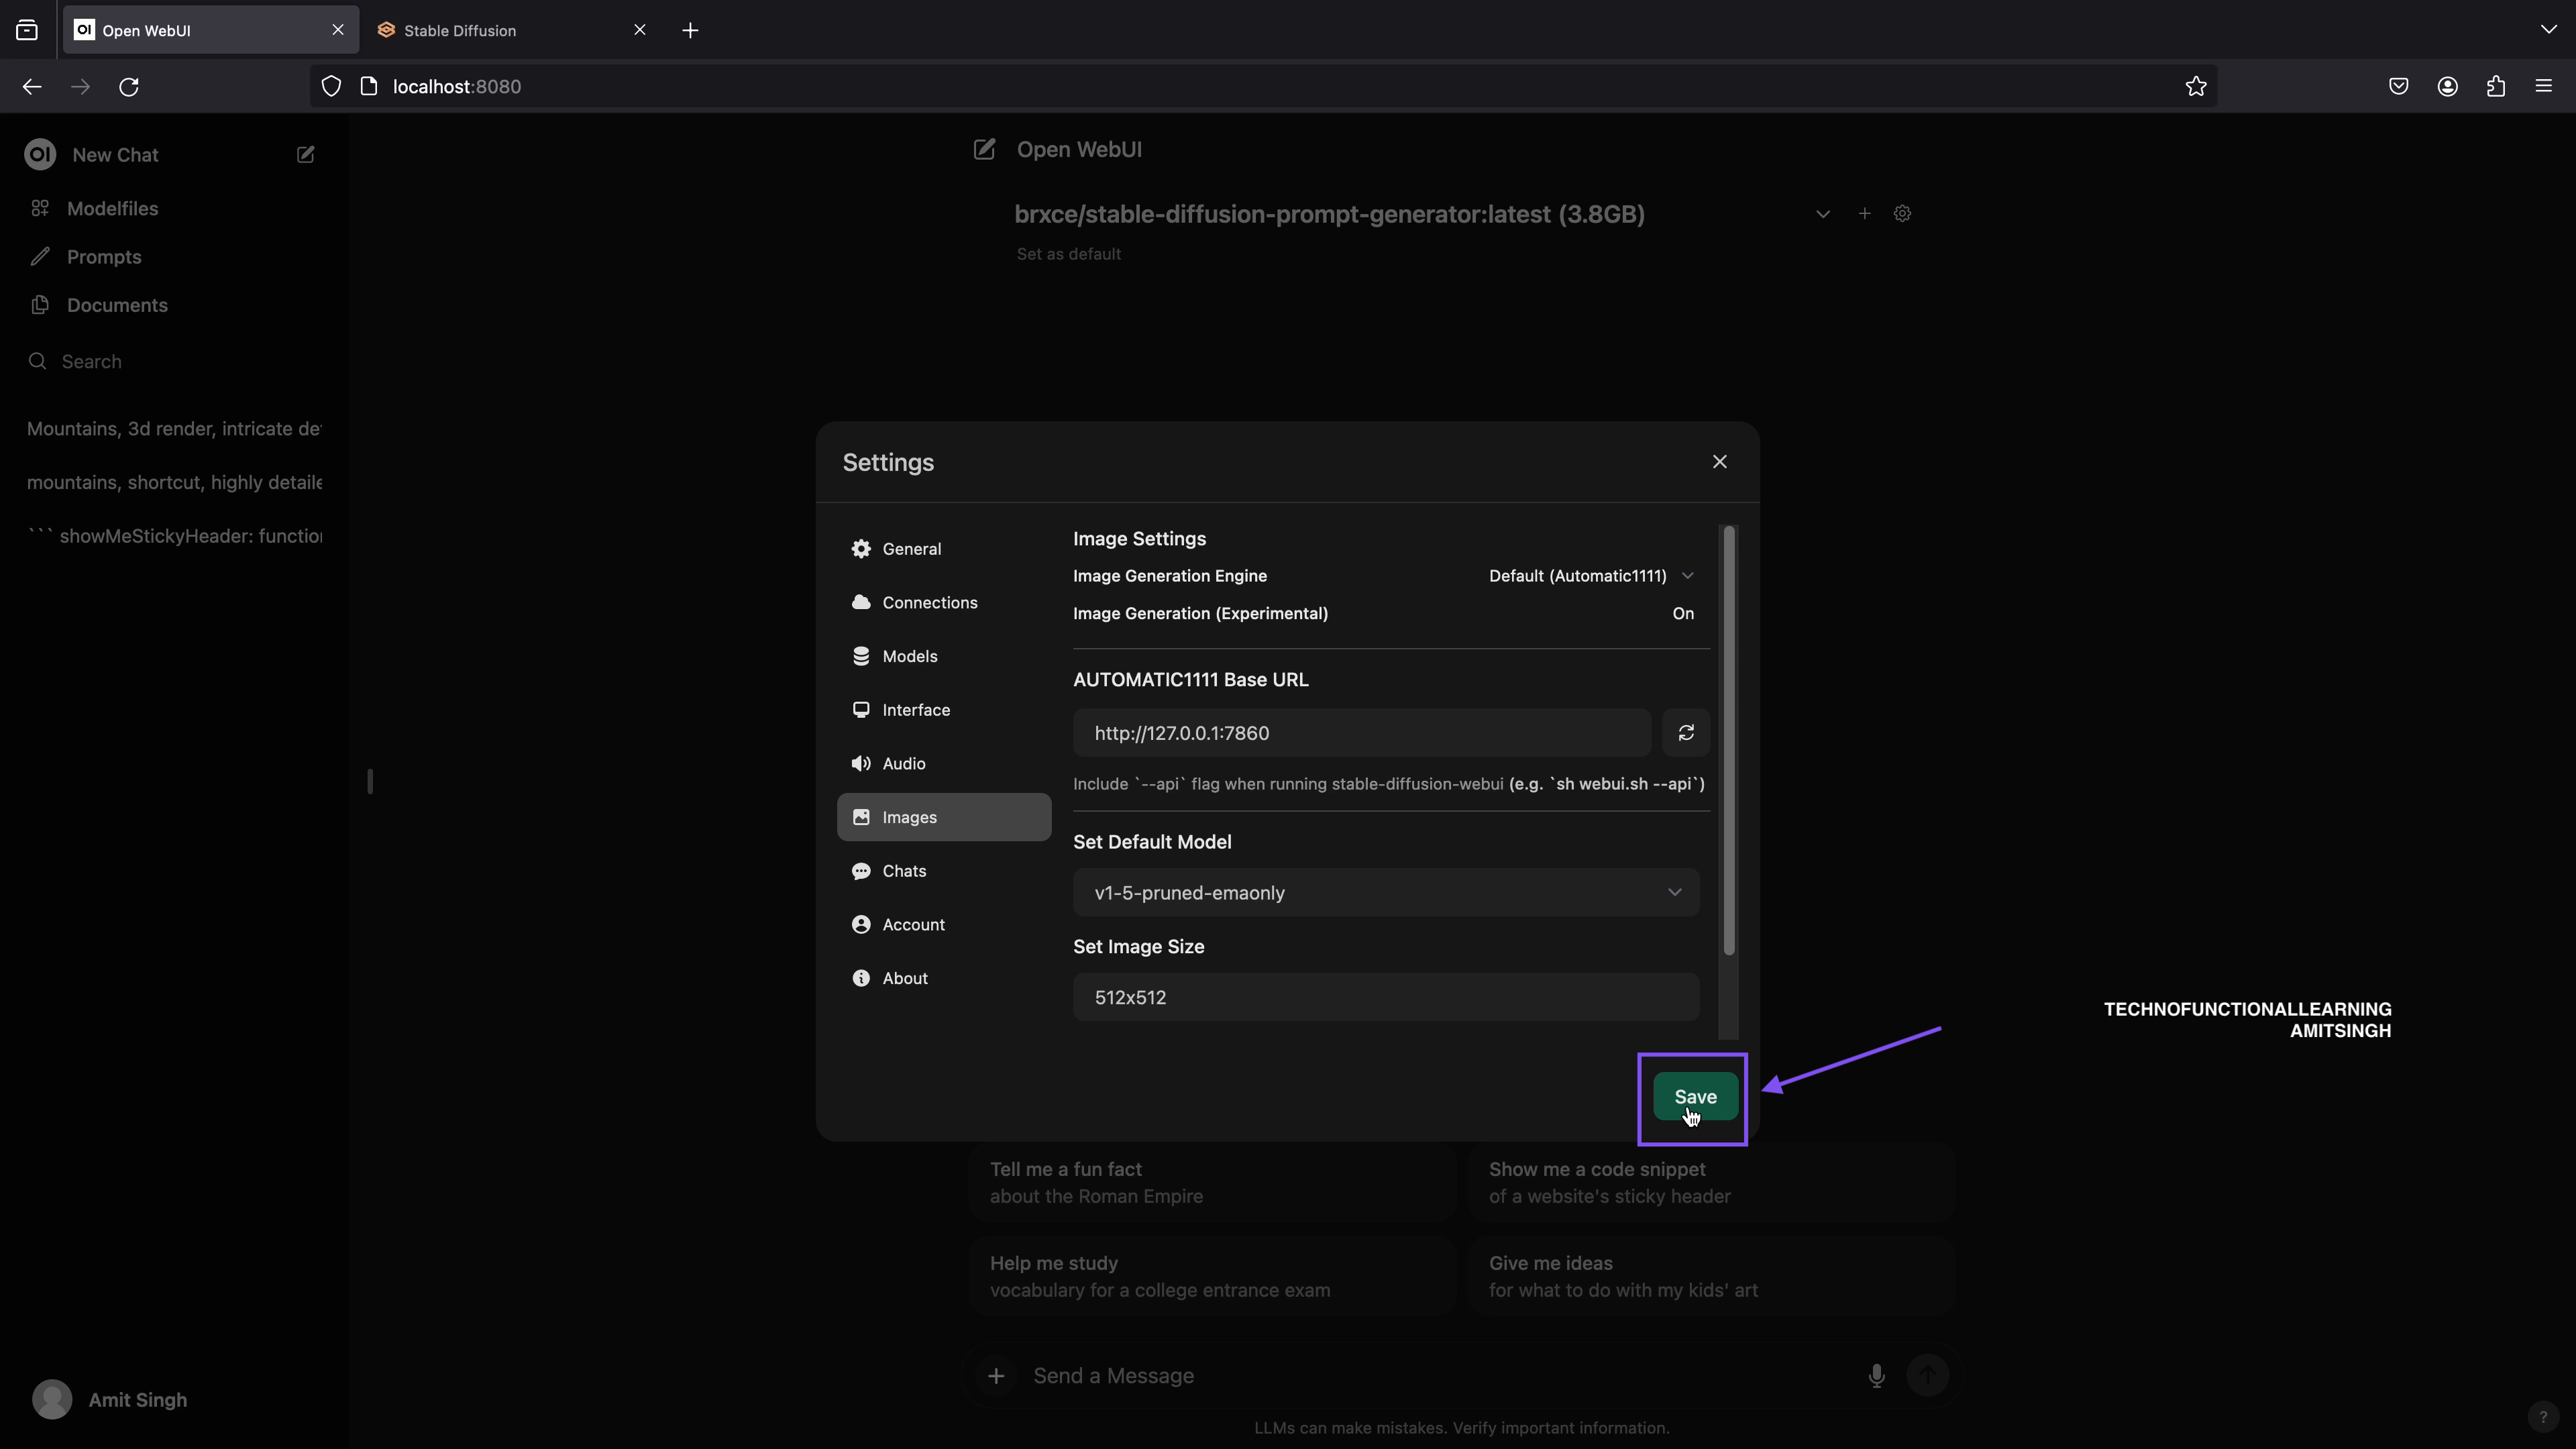Select the Audio settings section icon
This screenshot has width=2576, height=1449.
coord(861,763)
